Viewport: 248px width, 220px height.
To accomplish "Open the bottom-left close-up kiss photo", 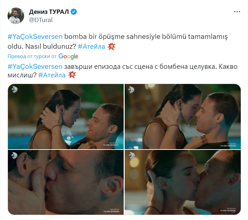I will 66,182.
